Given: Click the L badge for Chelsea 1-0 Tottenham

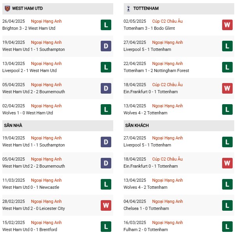Looking at the screenshot, I should [x=227, y=205].
